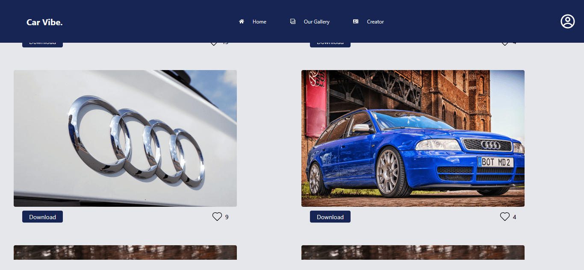
Task: Click the like count 4 beside blue Audi
Action: [514, 217]
